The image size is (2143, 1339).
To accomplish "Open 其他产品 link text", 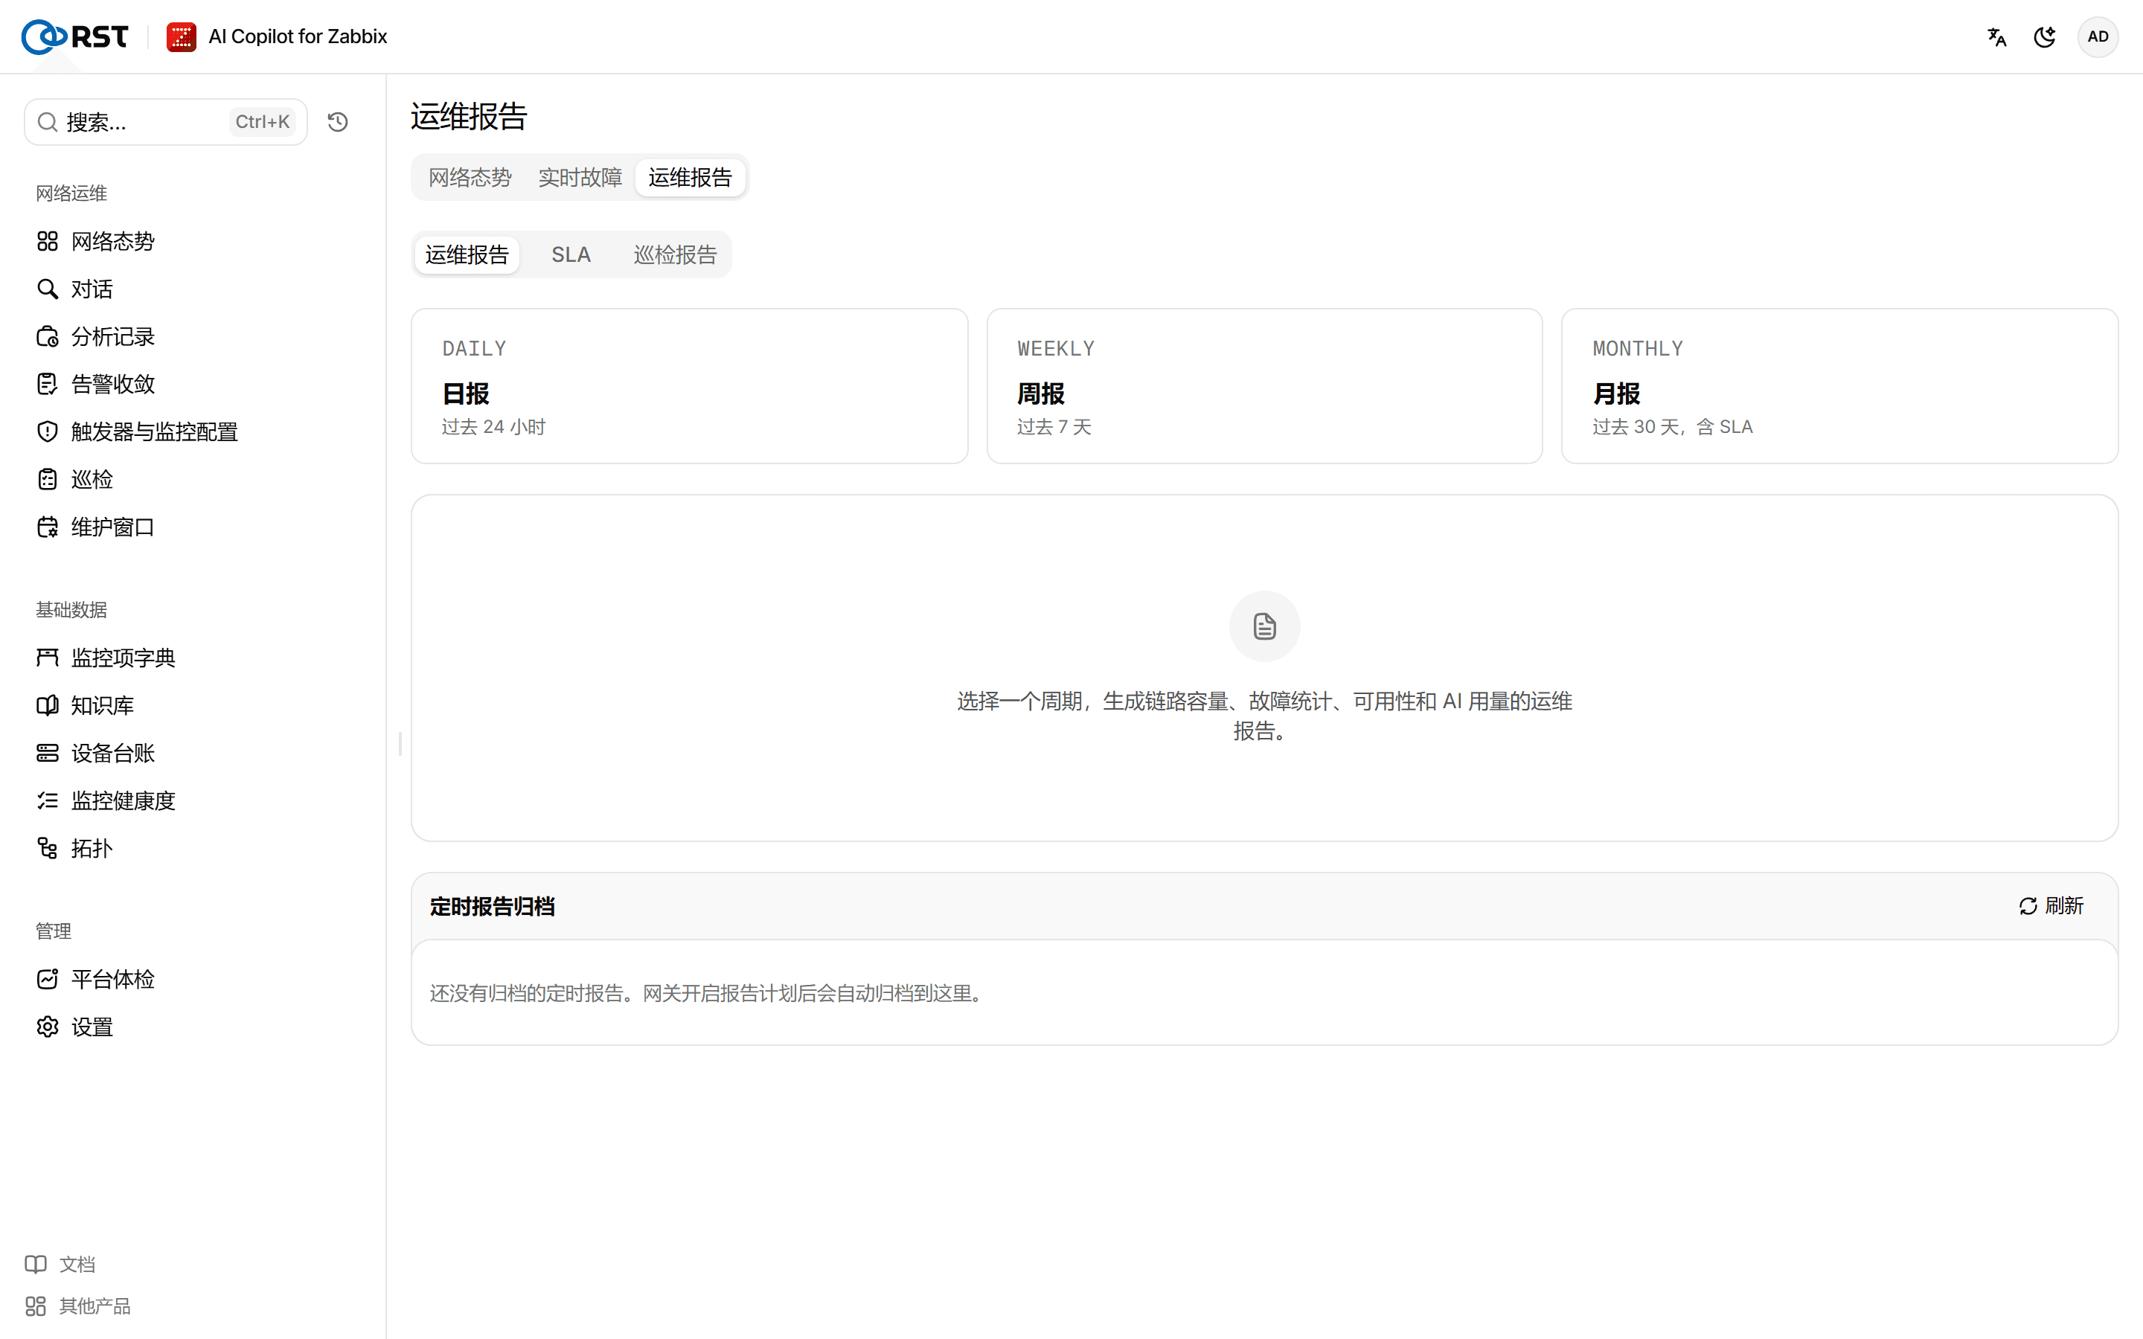I will [x=95, y=1306].
